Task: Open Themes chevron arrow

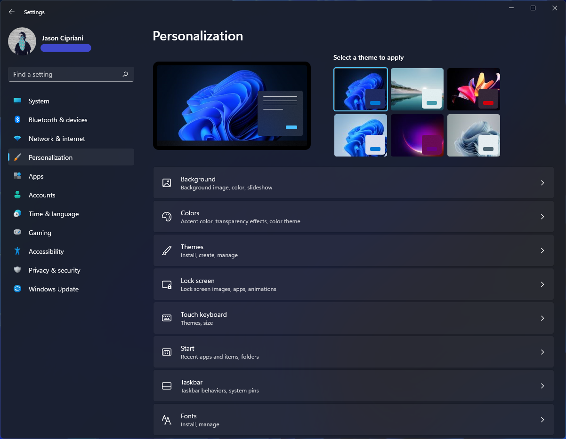Action: pos(542,251)
